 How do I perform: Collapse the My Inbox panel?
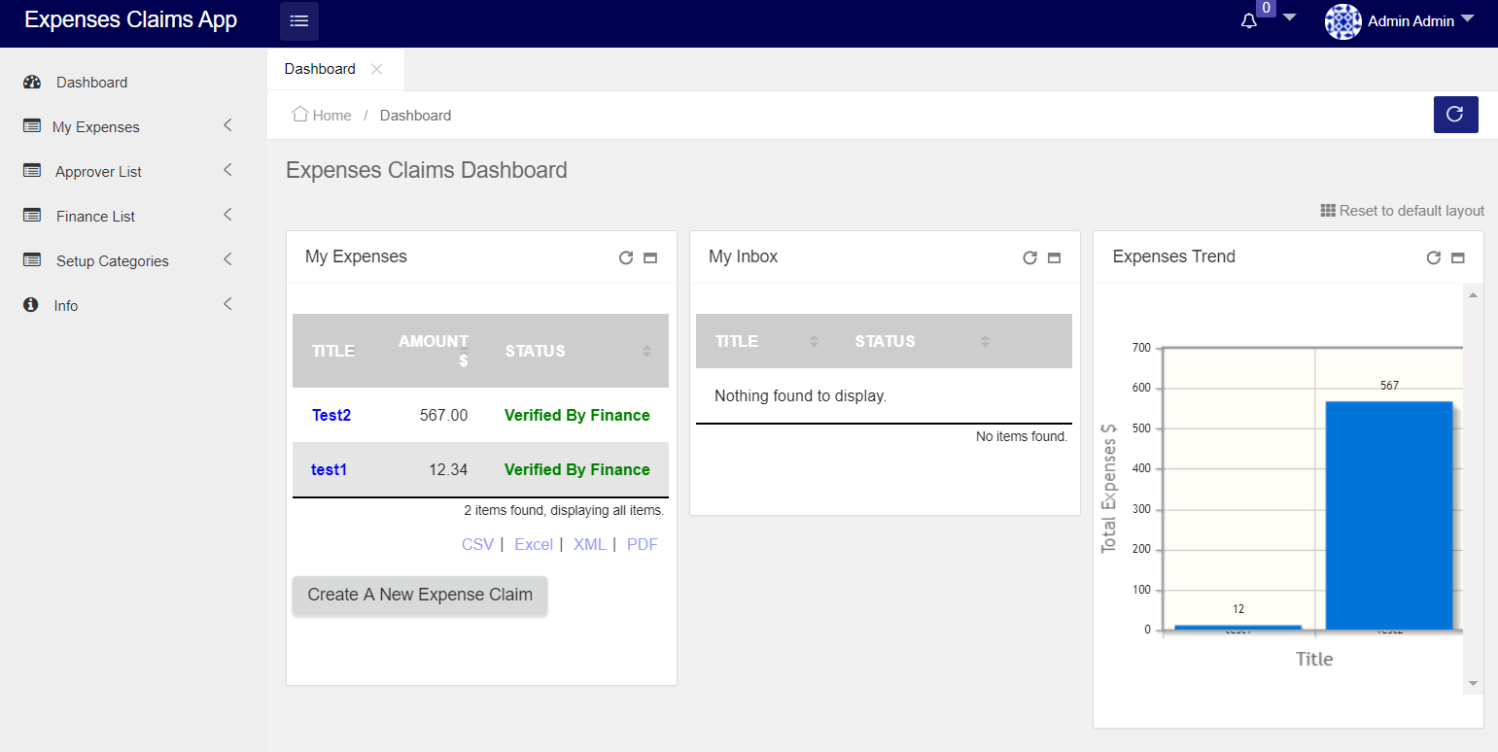point(1054,257)
